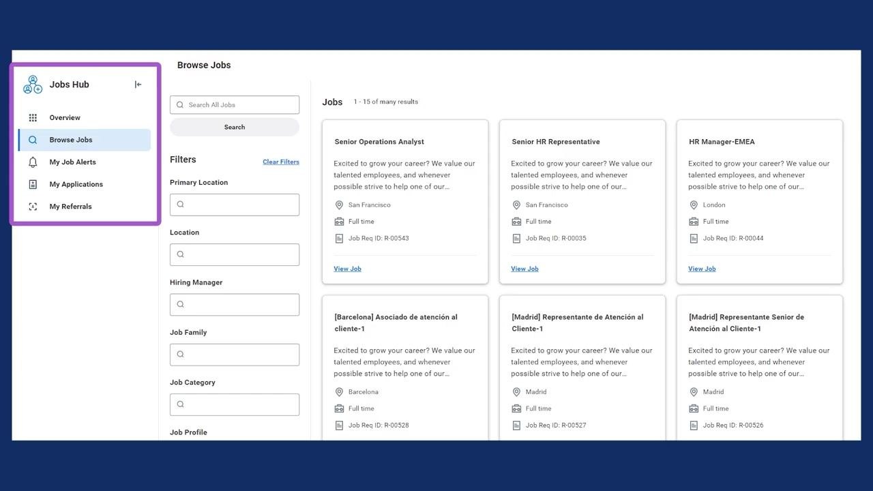The image size is (873, 491).
Task: View Job for Senior Operations Analyst
Action: click(347, 269)
